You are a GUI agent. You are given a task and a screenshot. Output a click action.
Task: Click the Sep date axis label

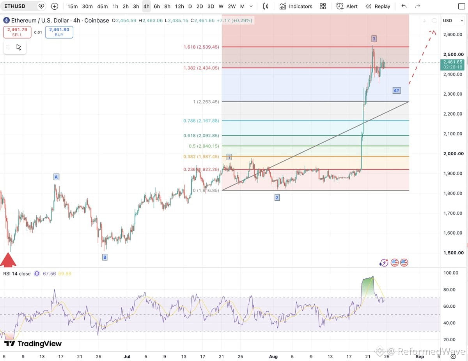(420, 356)
